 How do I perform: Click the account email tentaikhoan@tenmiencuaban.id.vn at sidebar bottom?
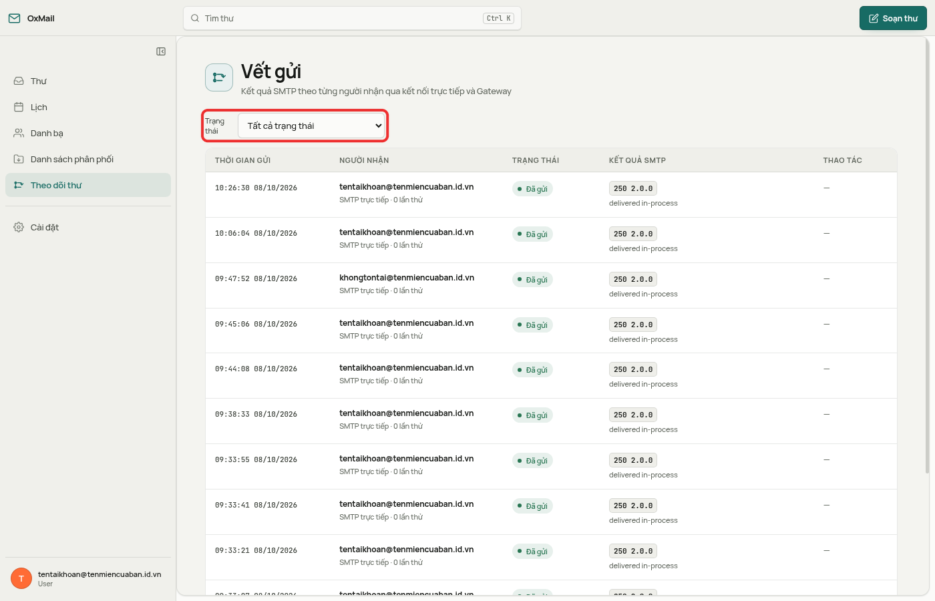(100, 574)
